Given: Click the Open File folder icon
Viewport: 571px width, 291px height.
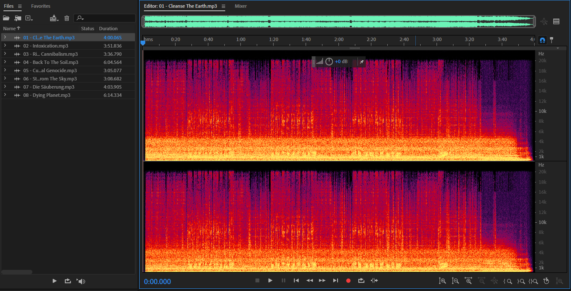Looking at the screenshot, I should click(6, 18).
